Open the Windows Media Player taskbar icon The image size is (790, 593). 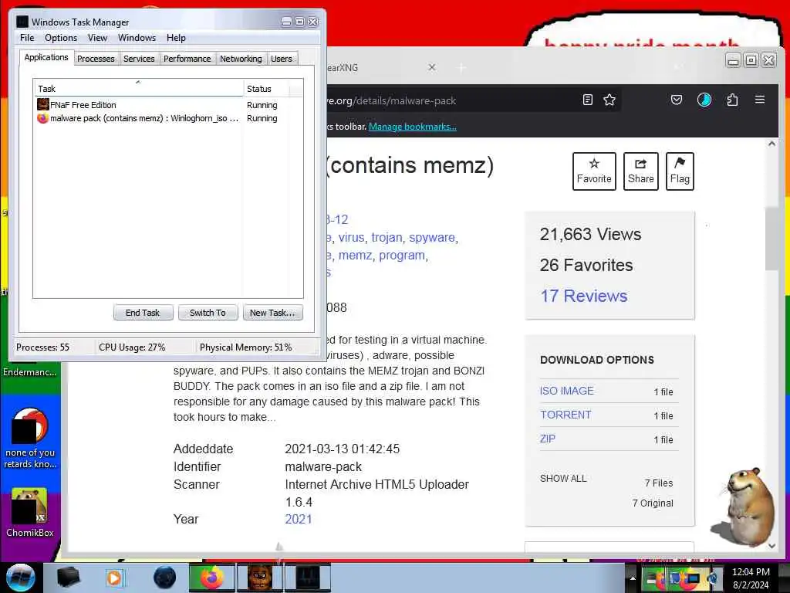(115, 578)
